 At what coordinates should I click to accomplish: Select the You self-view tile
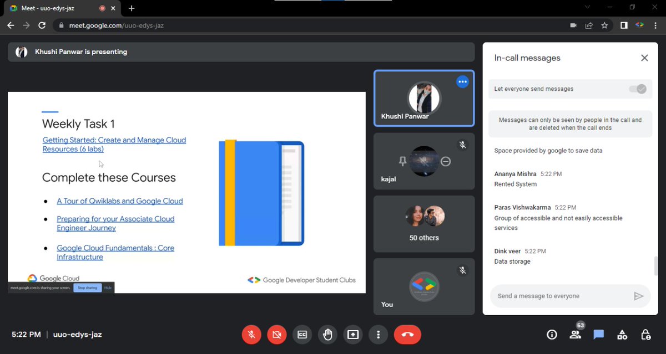(x=424, y=286)
